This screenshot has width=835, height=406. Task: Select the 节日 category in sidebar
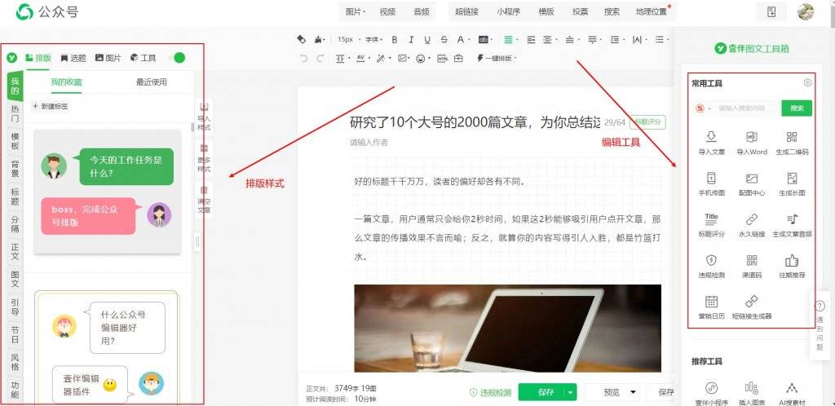tap(15, 335)
